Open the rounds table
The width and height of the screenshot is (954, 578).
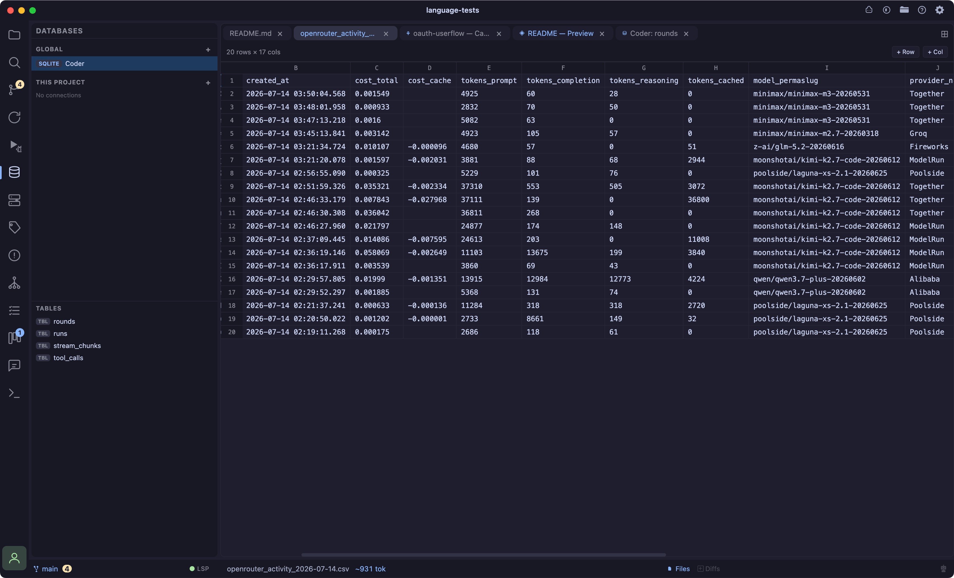pos(64,321)
